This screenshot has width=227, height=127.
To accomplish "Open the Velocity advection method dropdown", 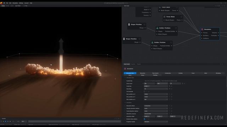I will click(x=156, y=108).
